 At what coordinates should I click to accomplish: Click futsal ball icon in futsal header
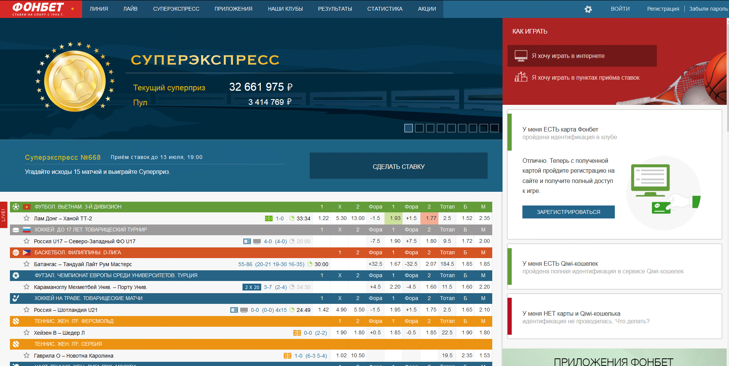tap(16, 275)
